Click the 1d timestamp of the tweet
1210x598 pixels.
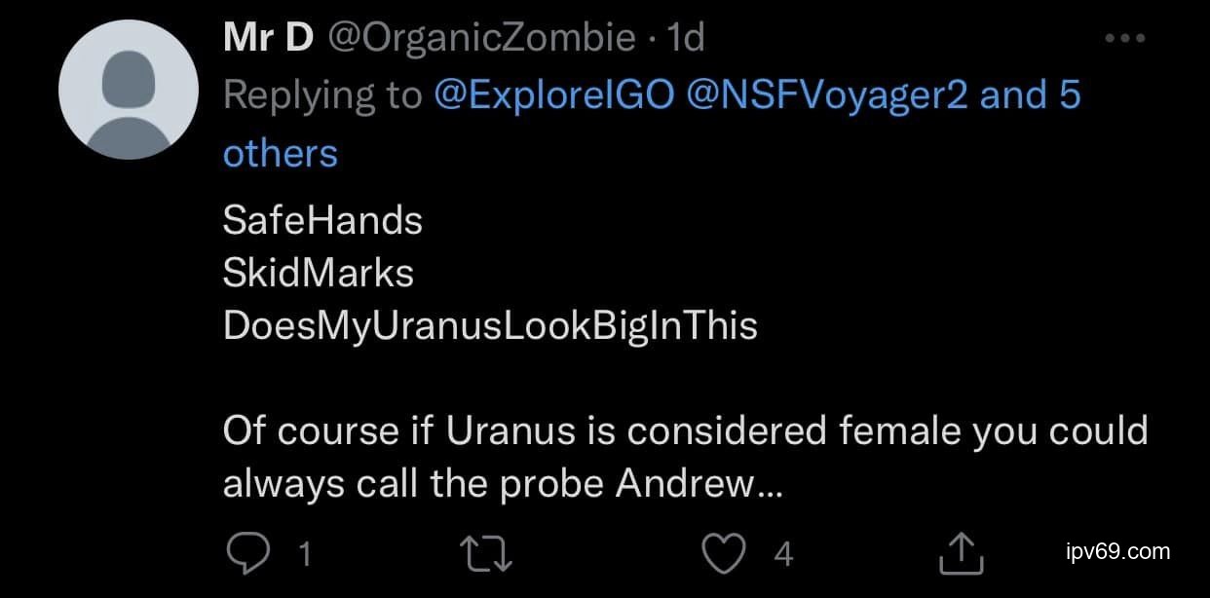(683, 39)
